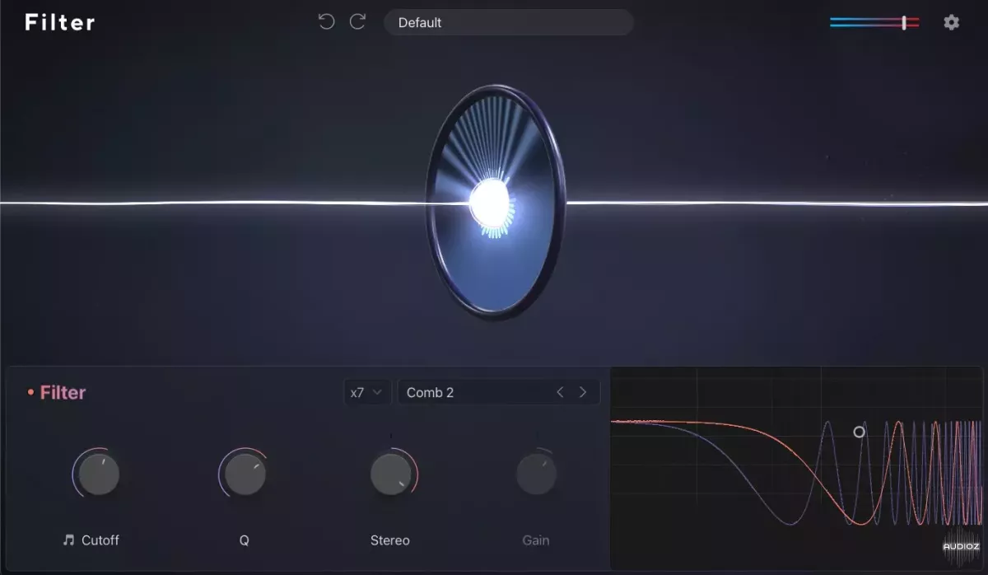Open settings via the gear icon
This screenshot has width=988, height=575.
952,22
